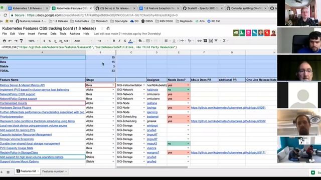The height and width of the screenshot is (180, 321).
Task: Open the Stage dropdown for the Containerized mounts row
Action: pos(113,103)
